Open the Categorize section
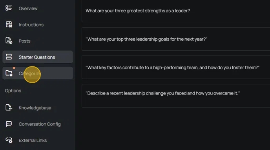Viewport: 270px width, 150px height. [x=38, y=73]
